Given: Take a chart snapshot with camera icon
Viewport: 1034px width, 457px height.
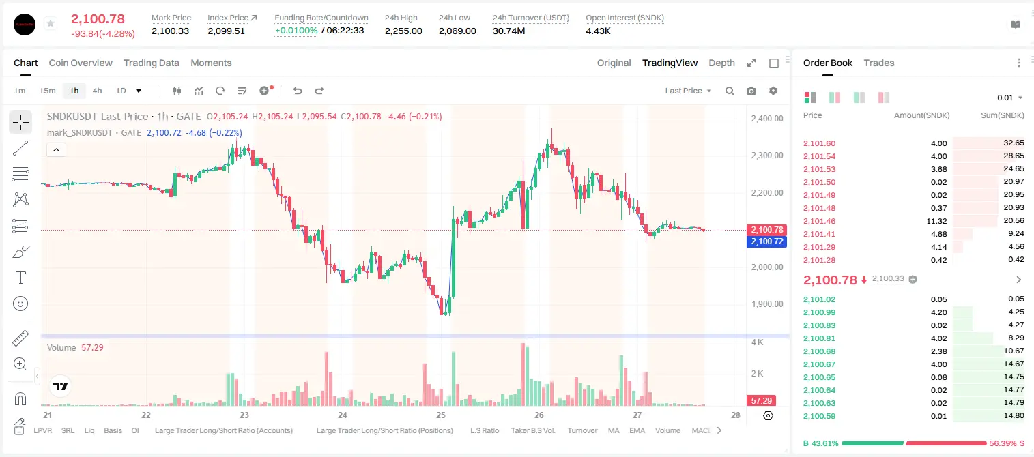Looking at the screenshot, I should (751, 91).
